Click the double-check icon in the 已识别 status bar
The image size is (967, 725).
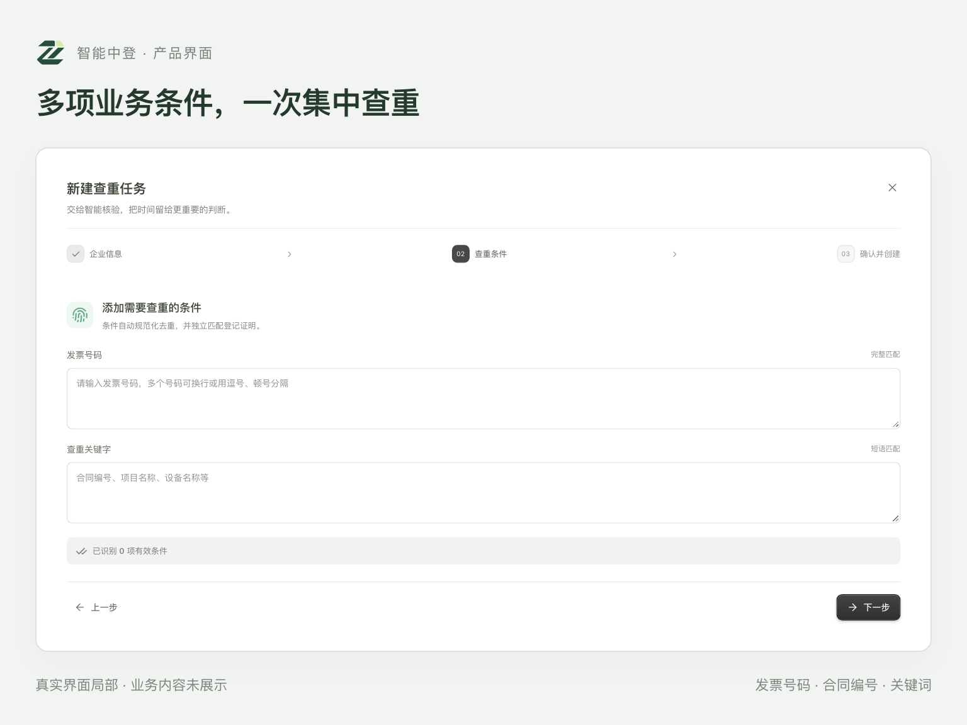pyautogui.click(x=81, y=551)
